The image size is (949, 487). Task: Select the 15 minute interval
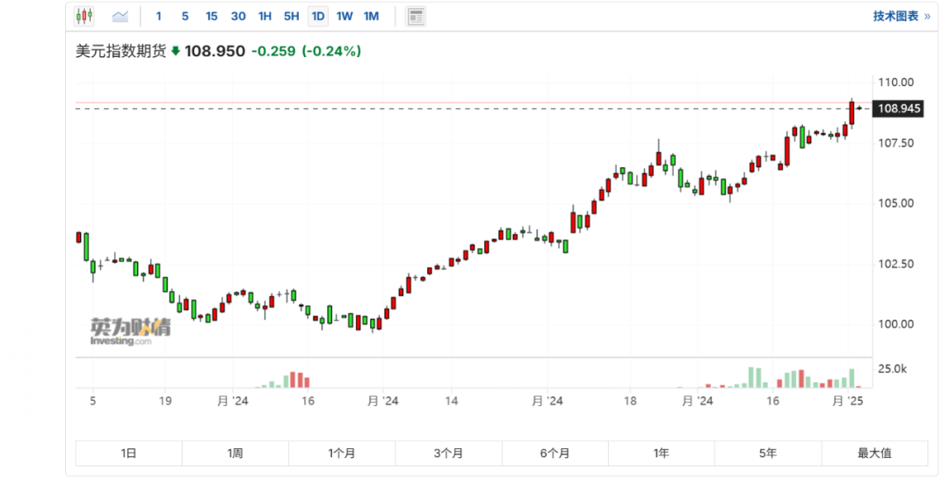(211, 16)
